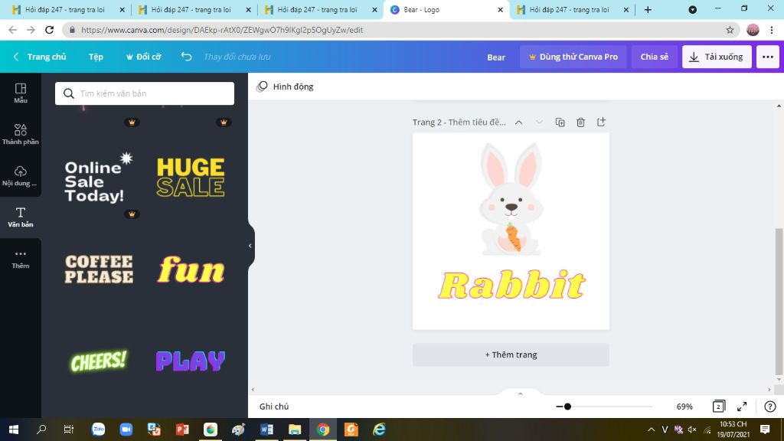Open the Thêm more options panel
784x441 pixels.
click(21, 259)
